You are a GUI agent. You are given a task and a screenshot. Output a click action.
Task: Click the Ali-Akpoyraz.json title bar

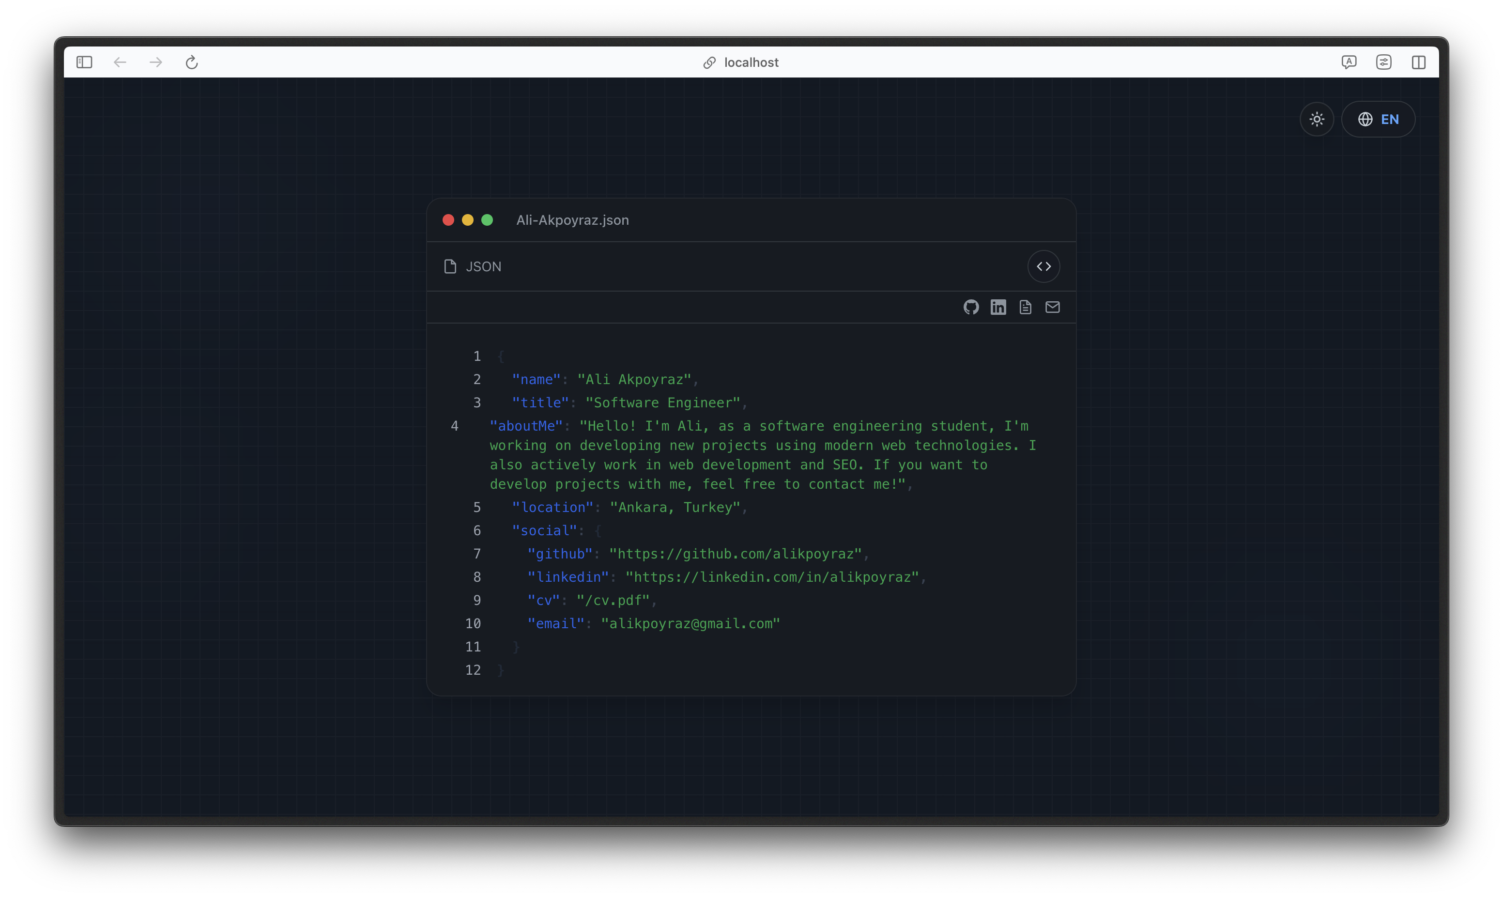pyautogui.click(x=572, y=220)
